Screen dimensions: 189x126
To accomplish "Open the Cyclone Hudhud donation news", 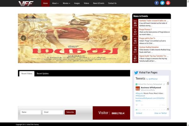I will coord(149,47).
